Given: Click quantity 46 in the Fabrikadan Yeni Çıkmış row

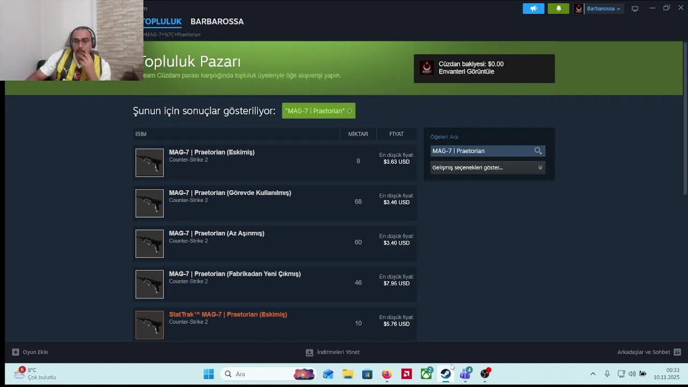Looking at the screenshot, I should point(358,283).
